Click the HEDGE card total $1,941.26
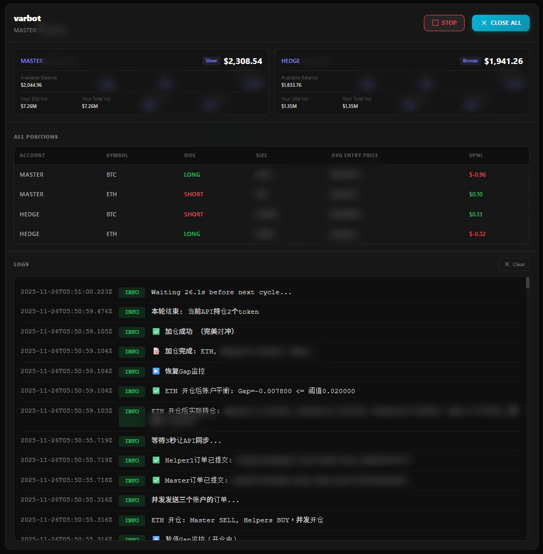This screenshot has width=543, height=554. click(503, 61)
